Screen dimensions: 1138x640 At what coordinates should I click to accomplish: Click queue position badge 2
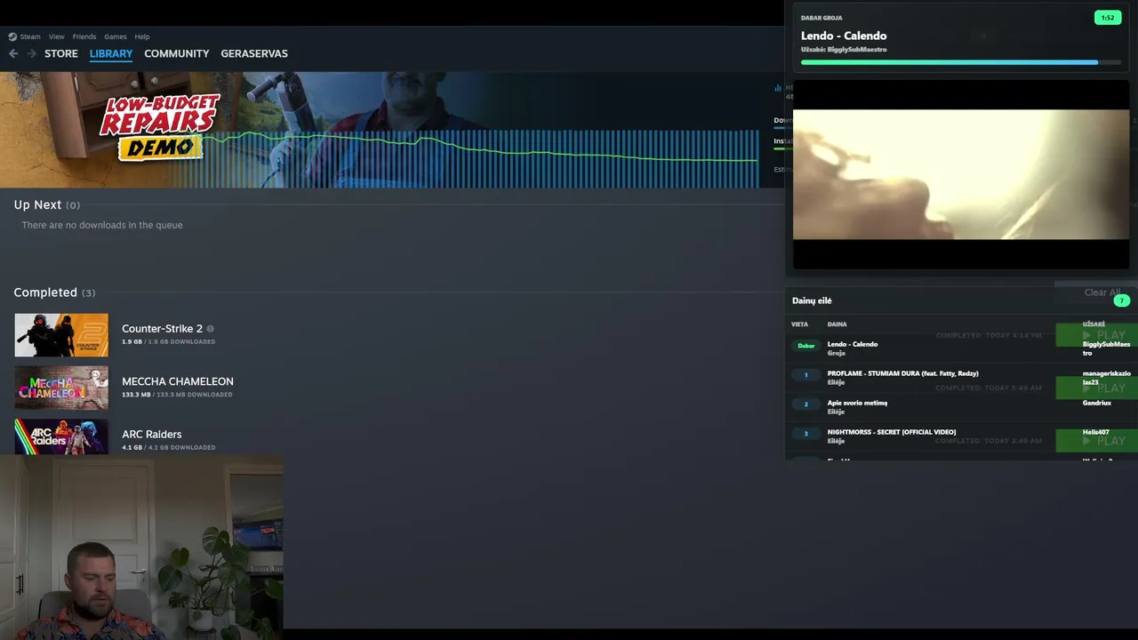(806, 404)
